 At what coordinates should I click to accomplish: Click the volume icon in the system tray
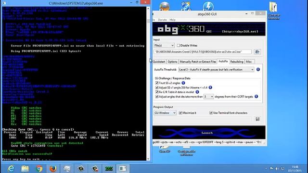pyautogui.click(x=277, y=169)
